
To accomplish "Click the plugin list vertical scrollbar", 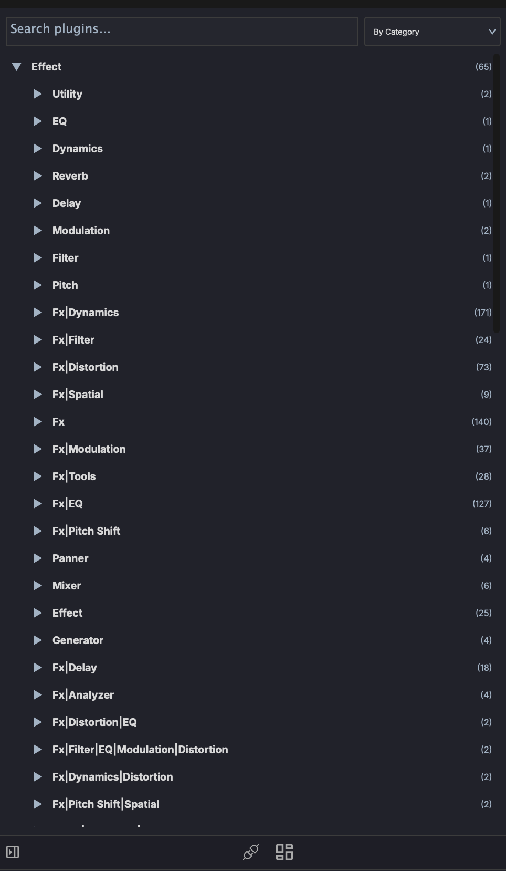I will [x=497, y=193].
